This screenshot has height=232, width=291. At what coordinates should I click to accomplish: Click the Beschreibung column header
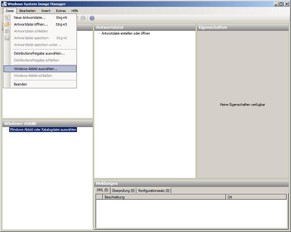(x=164, y=197)
